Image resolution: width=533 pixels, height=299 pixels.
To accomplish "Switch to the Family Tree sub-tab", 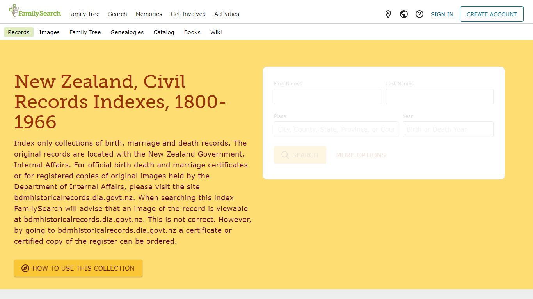I will point(85,32).
